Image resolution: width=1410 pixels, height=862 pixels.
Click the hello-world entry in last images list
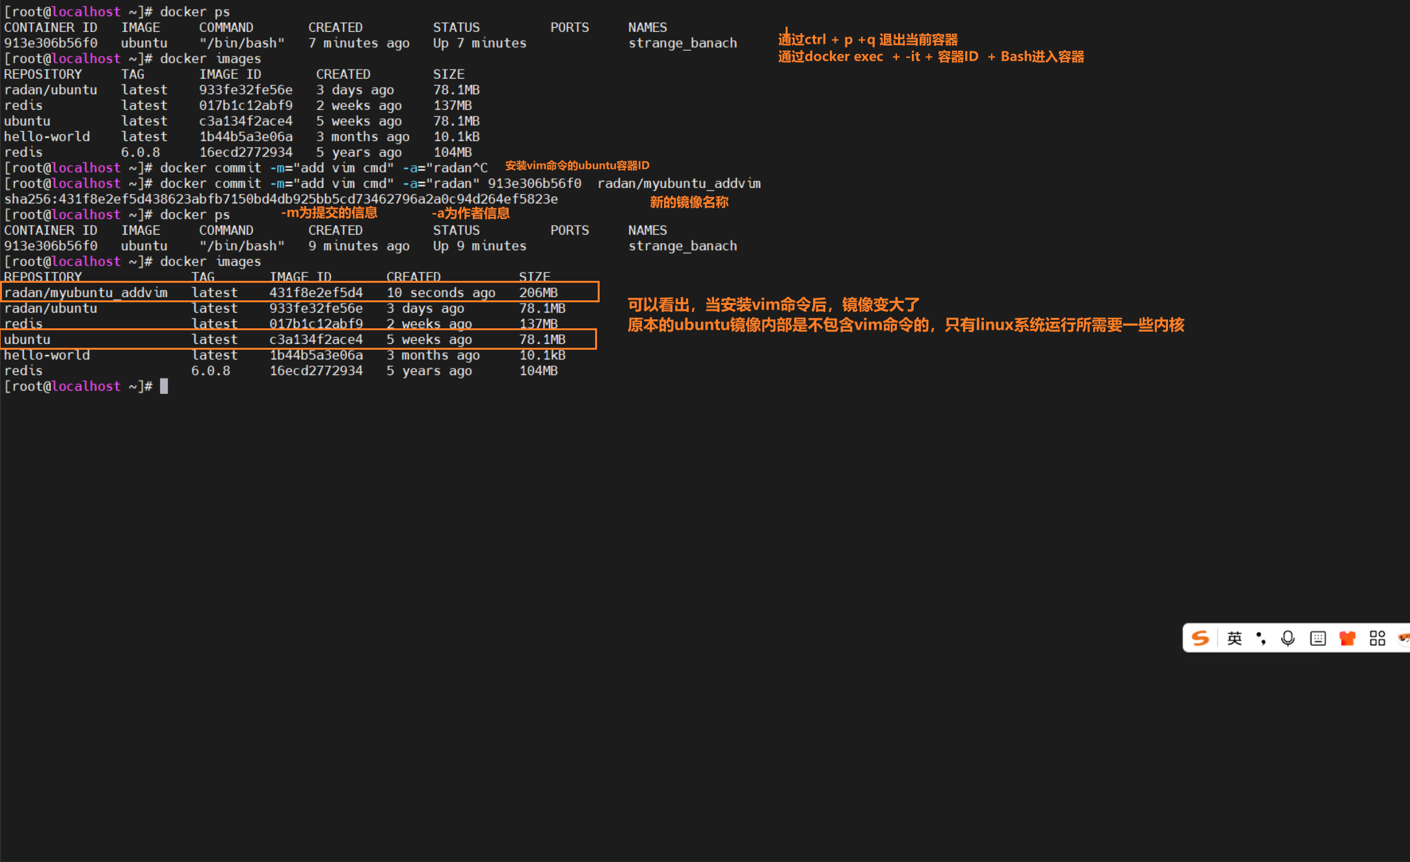pos(47,355)
